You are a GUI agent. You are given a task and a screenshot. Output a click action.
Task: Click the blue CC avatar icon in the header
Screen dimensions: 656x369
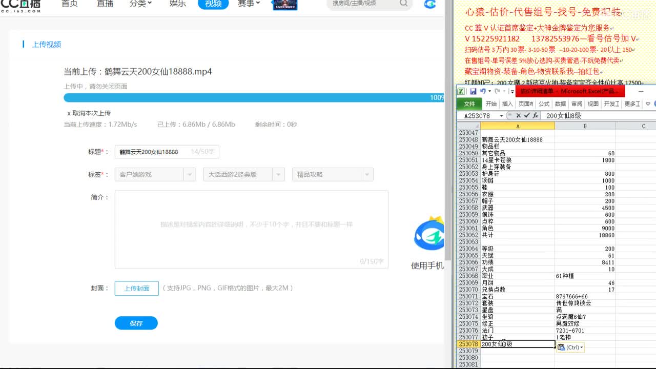tap(430, 4)
